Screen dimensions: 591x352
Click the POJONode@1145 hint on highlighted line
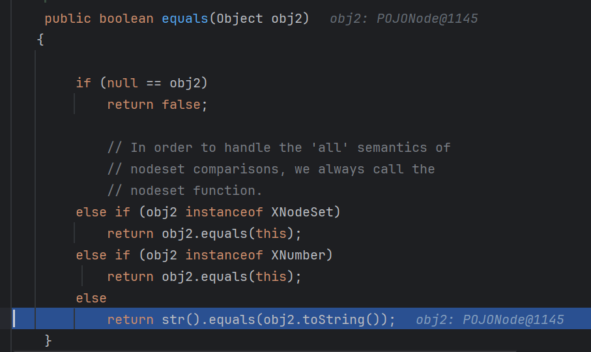pos(489,319)
